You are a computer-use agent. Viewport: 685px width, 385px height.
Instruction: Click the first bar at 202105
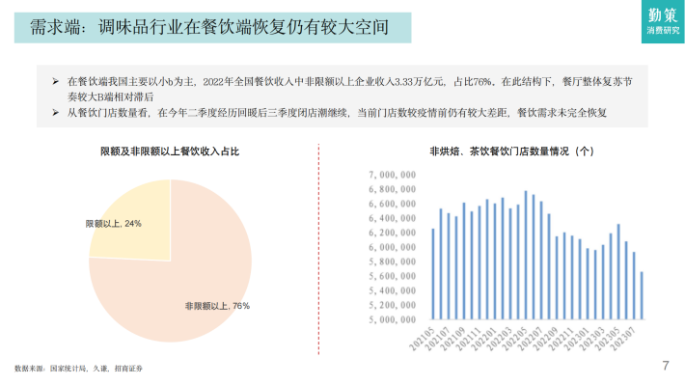click(x=433, y=274)
